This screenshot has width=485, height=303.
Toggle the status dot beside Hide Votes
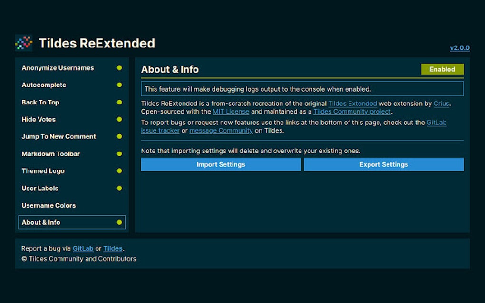tap(118, 119)
